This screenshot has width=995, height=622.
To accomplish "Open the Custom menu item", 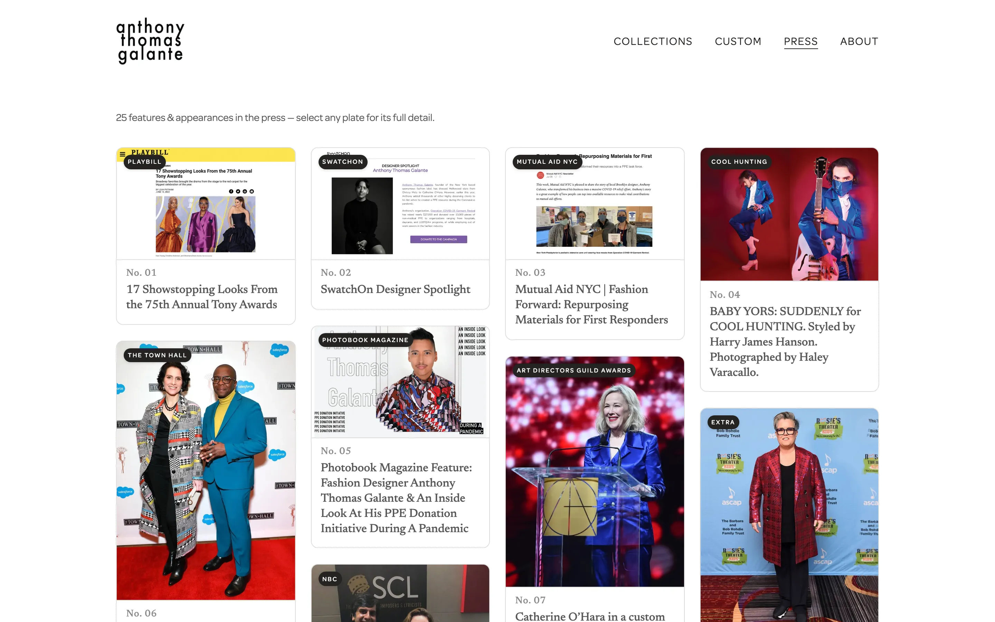I will coord(738,41).
